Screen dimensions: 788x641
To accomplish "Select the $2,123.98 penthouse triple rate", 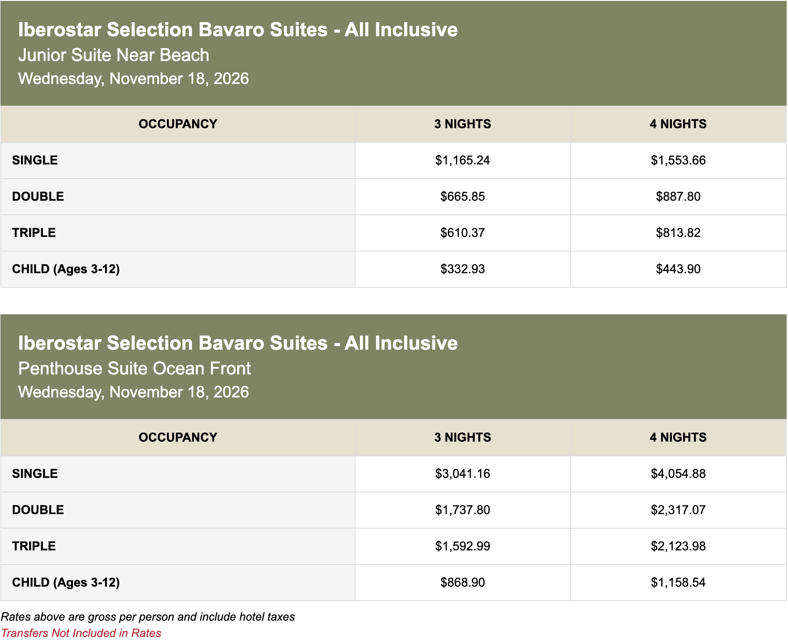I will coord(678,546).
